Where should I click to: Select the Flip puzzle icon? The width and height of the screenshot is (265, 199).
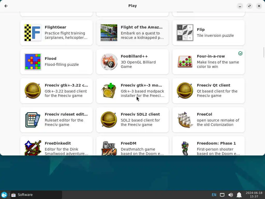pos(185,33)
